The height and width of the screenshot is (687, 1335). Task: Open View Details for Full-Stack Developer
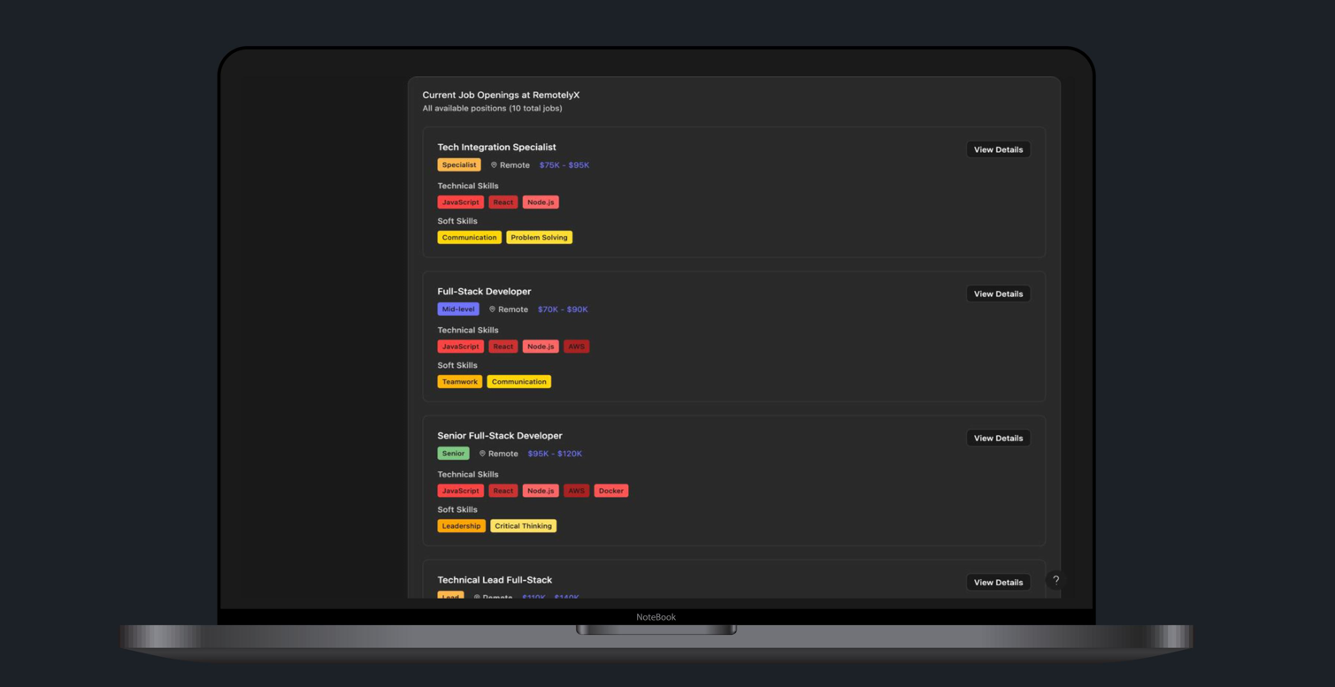(998, 294)
